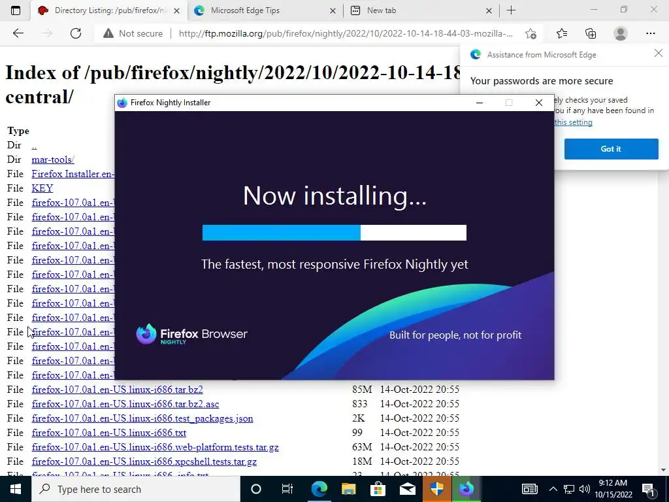The width and height of the screenshot is (669, 502).
Task: Open File Explorer from taskbar
Action: click(349, 489)
